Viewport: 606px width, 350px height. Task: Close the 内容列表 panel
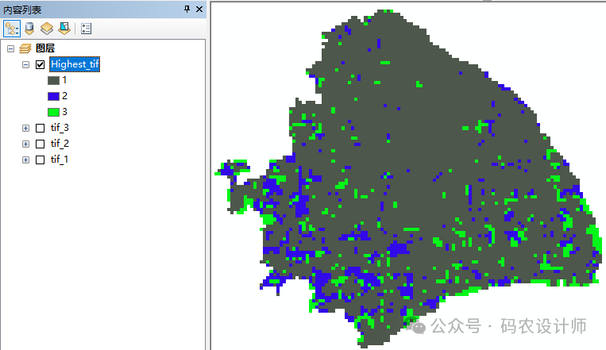pyautogui.click(x=199, y=9)
